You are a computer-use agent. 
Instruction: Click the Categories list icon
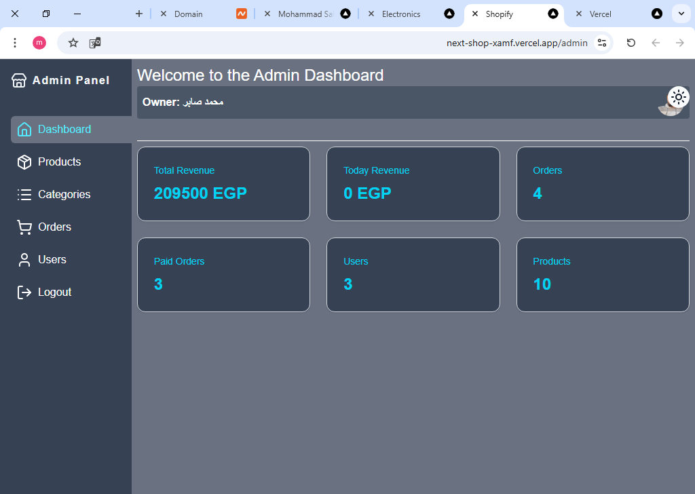[x=24, y=195]
